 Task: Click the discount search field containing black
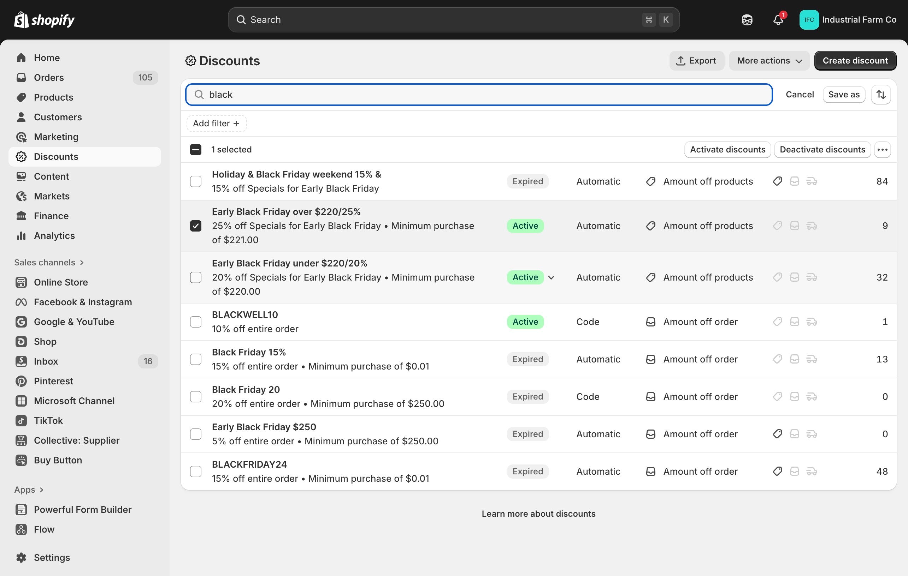tap(479, 95)
